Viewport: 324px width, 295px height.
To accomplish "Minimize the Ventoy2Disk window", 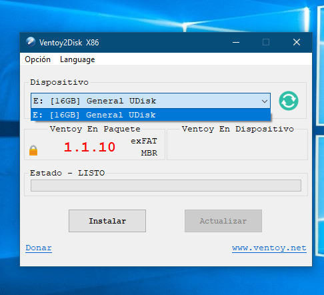I will point(236,42).
